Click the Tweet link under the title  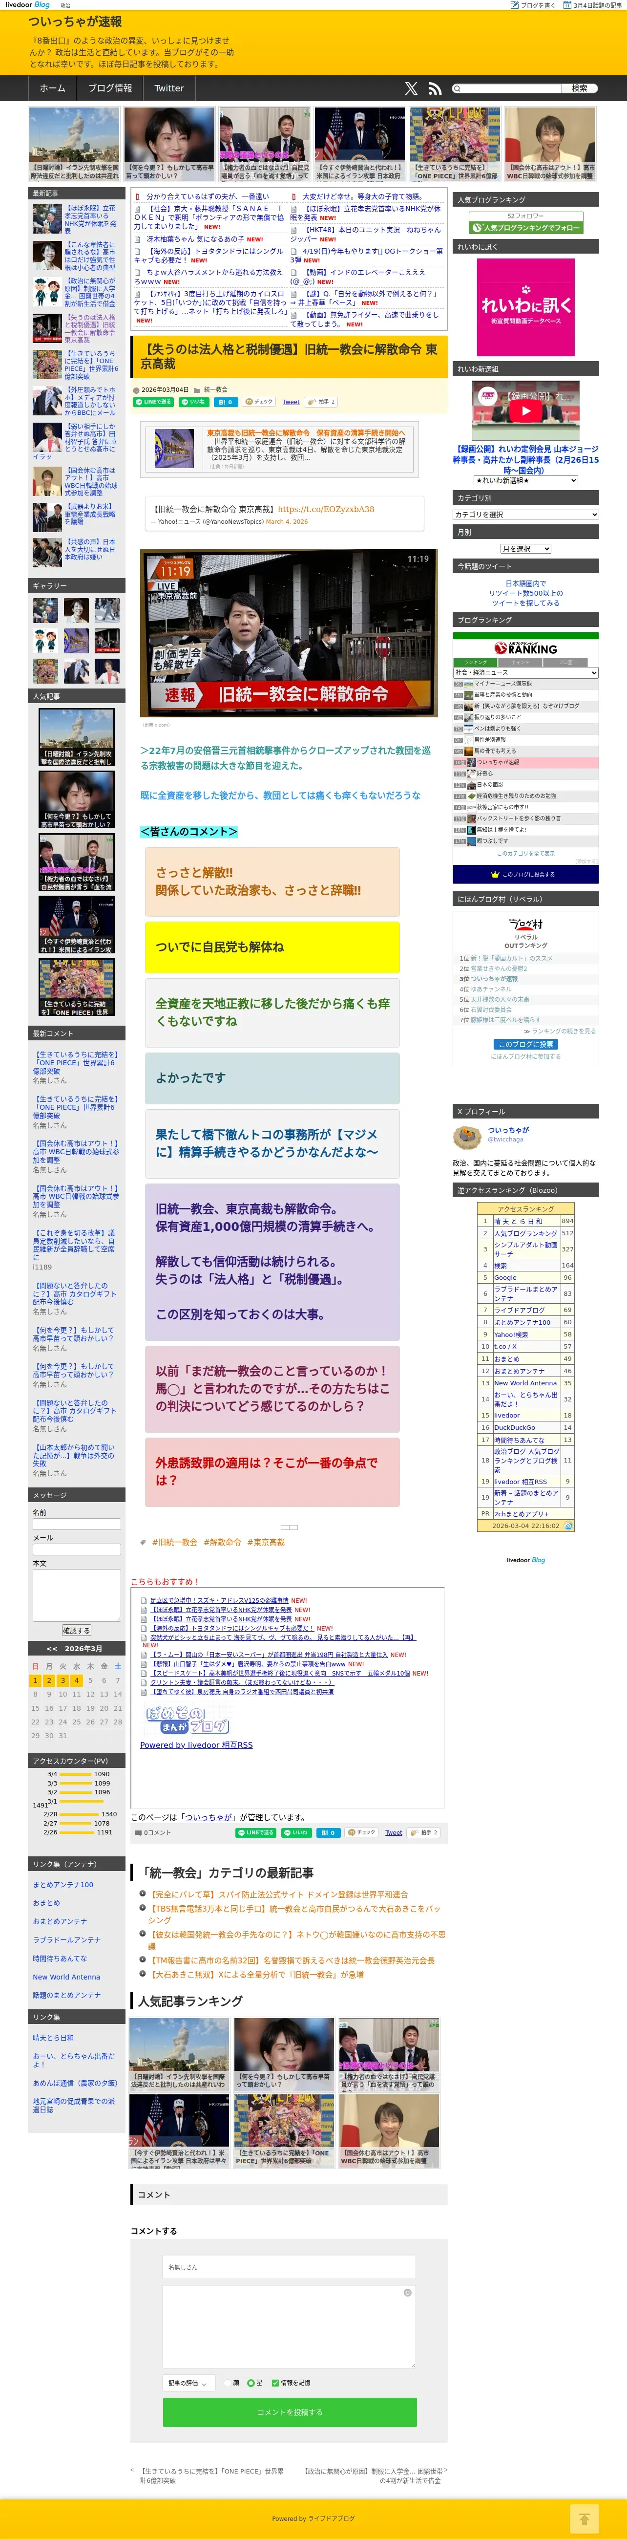click(292, 402)
